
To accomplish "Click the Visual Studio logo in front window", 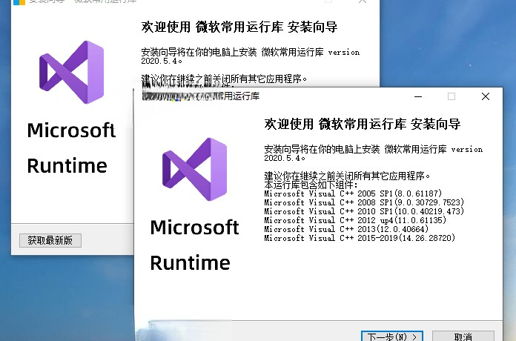I will pos(195,169).
